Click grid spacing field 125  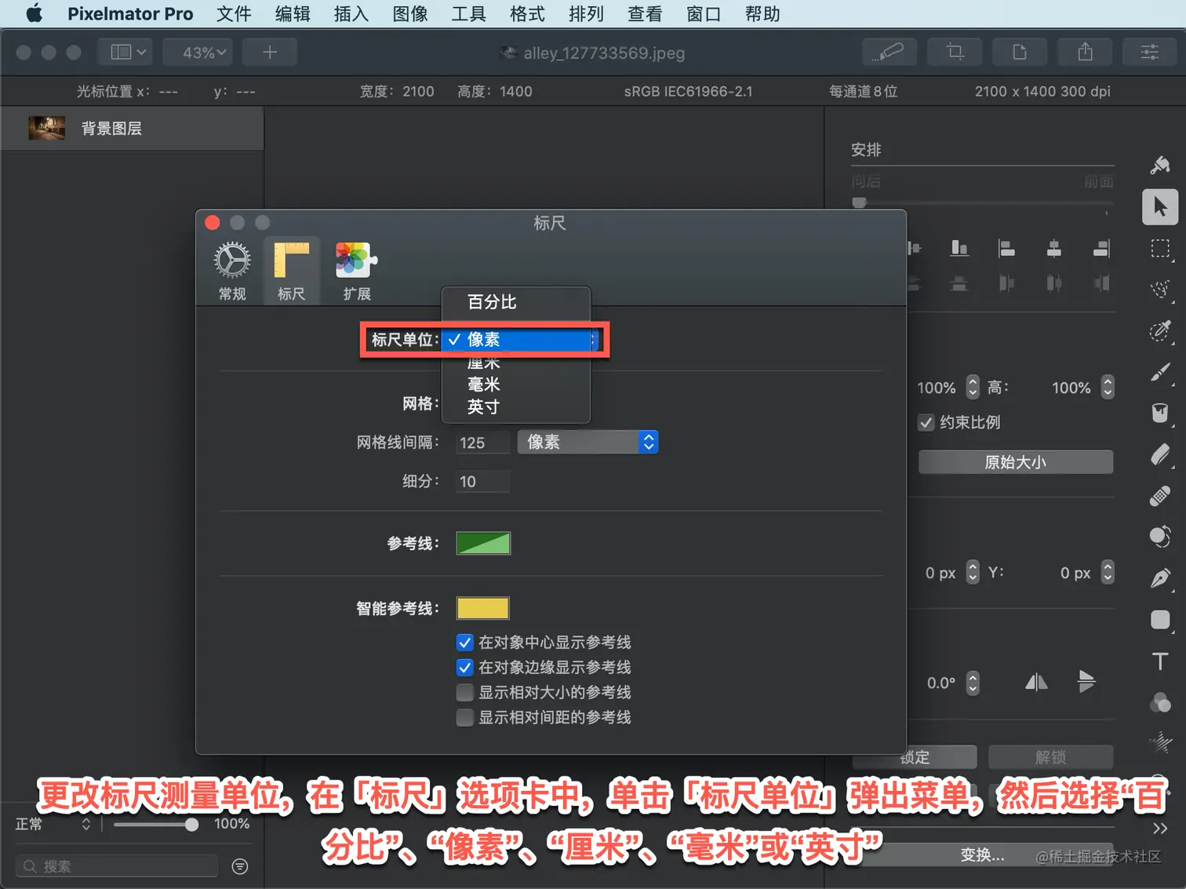(482, 443)
